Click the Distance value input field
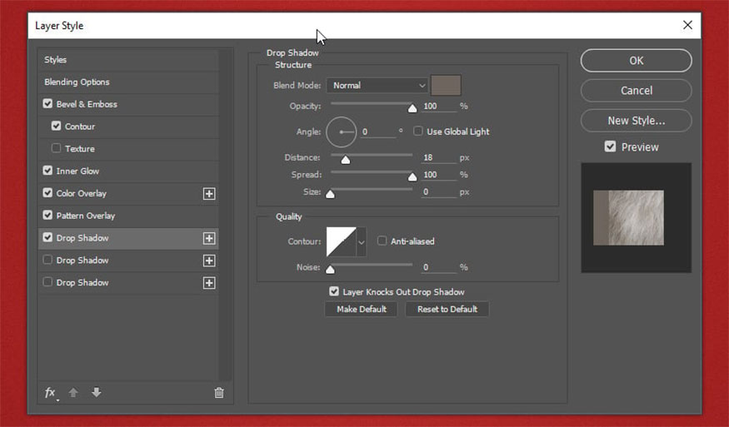729x427 pixels. tap(438, 157)
